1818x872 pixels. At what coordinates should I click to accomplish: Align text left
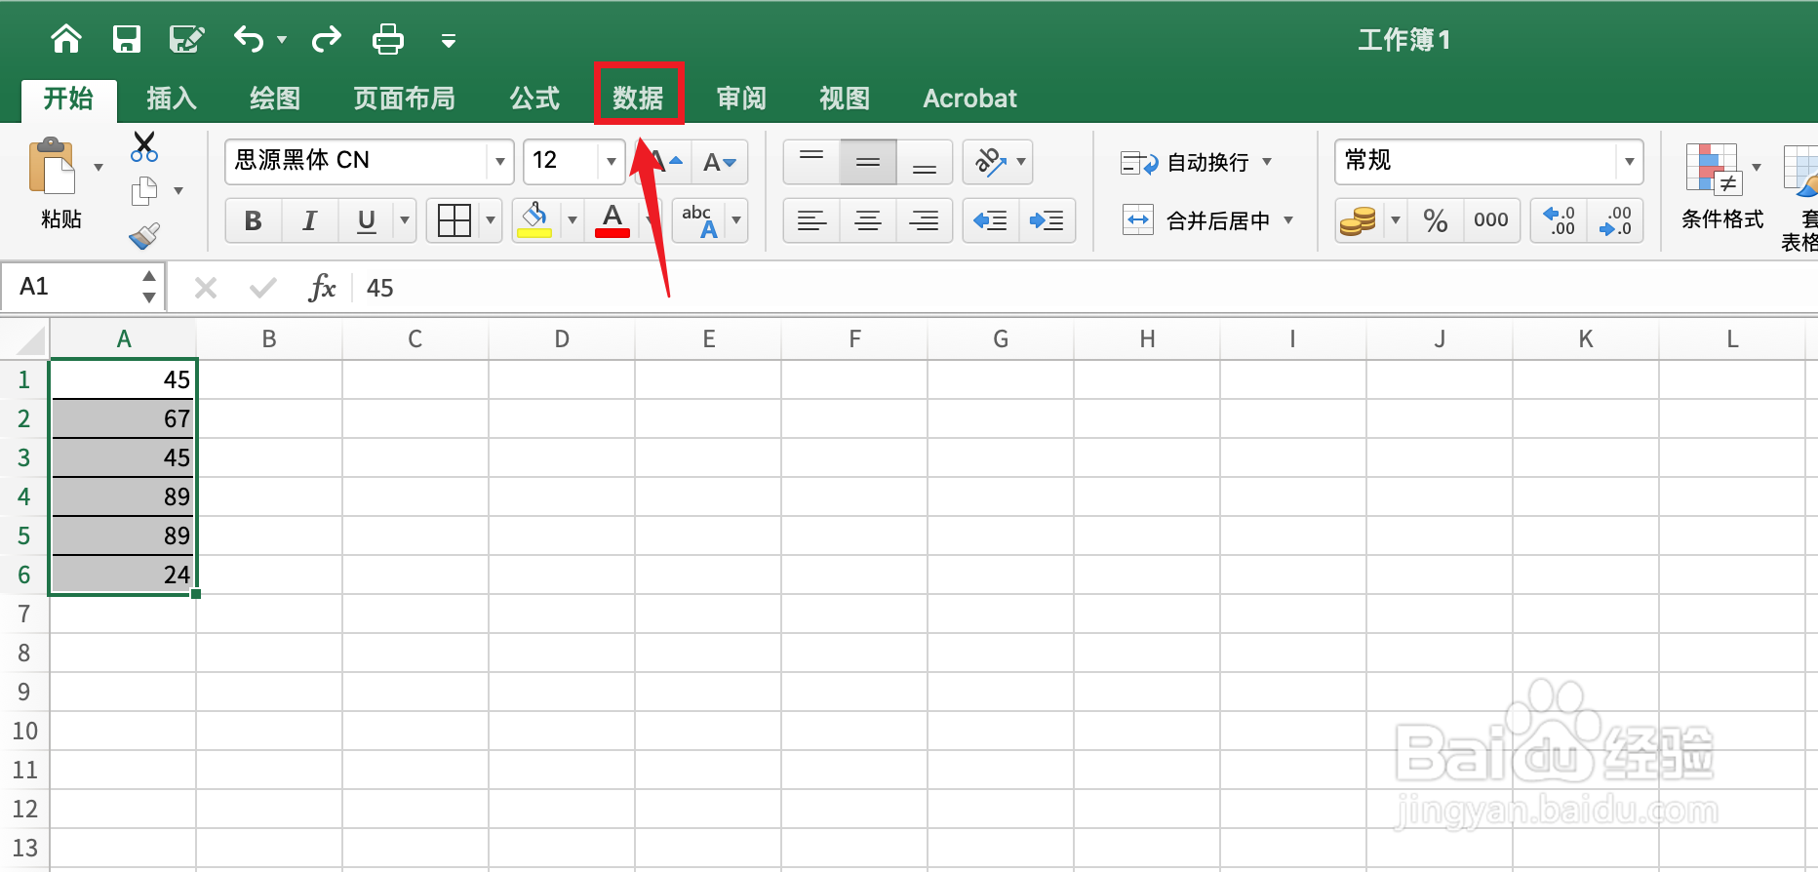pyautogui.click(x=811, y=220)
